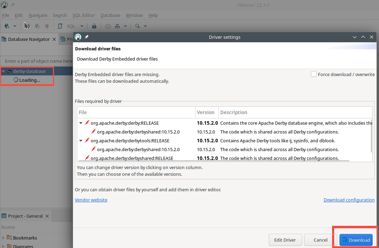Click the files list horizontal scrollbar

213,161
